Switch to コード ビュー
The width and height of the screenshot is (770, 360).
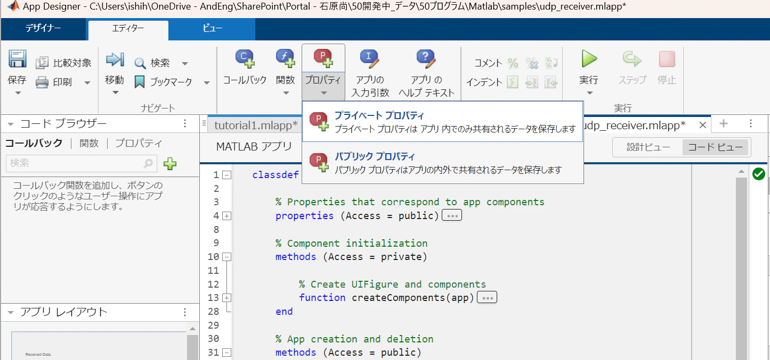tap(715, 147)
